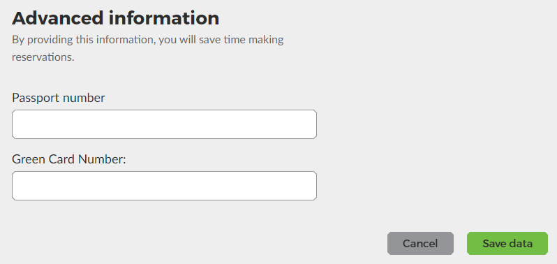The image size is (557, 264).
Task: Click the Passport number input field
Action: (164, 124)
